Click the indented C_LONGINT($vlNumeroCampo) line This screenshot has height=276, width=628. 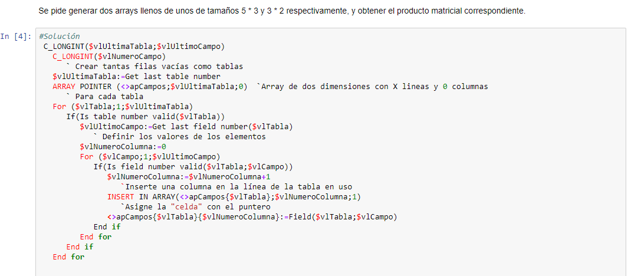tap(109, 57)
